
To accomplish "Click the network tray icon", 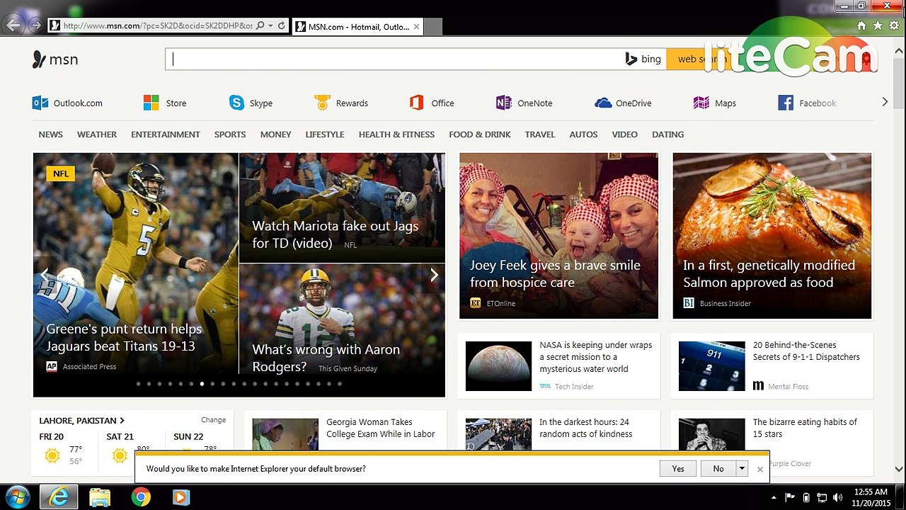I will coord(822,497).
